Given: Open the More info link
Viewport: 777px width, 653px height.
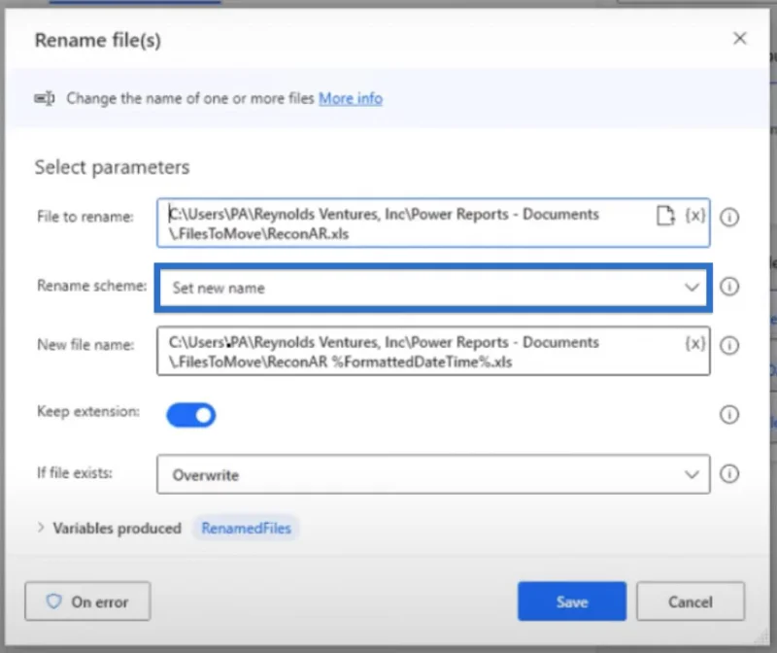Looking at the screenshot, I should (351, 98).
